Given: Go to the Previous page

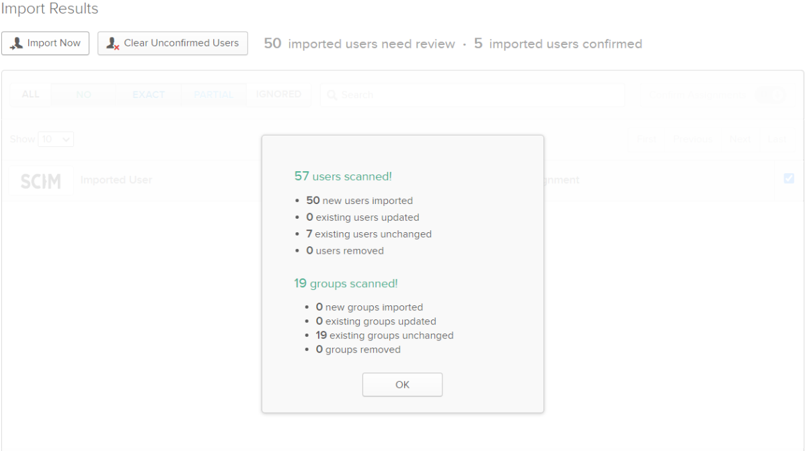Looking at the screenshot, I should point(693,139).
